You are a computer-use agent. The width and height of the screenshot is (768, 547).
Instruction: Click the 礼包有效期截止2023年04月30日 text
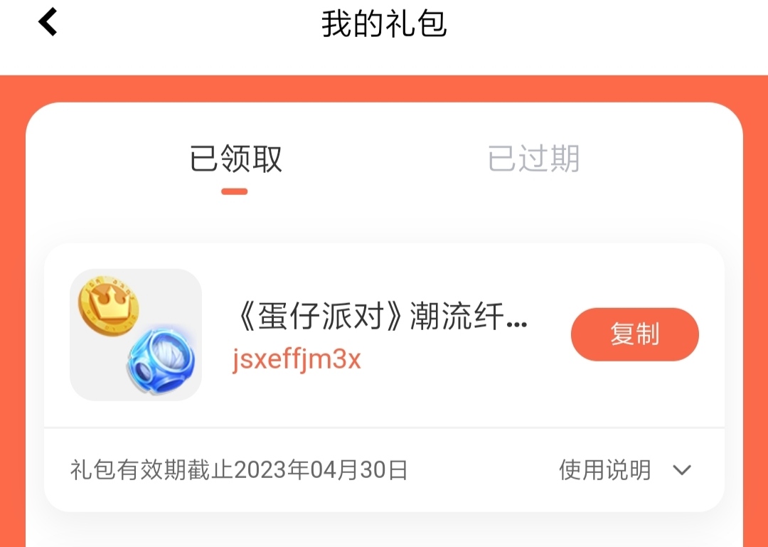pyautogui.click(x=239, y=470)
